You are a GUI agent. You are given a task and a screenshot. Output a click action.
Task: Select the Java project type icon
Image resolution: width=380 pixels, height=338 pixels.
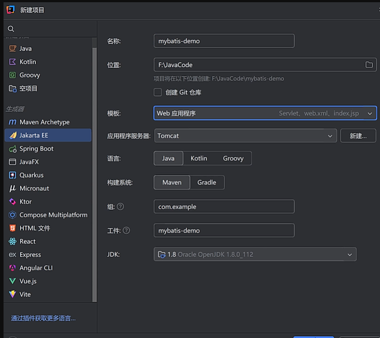12,49
